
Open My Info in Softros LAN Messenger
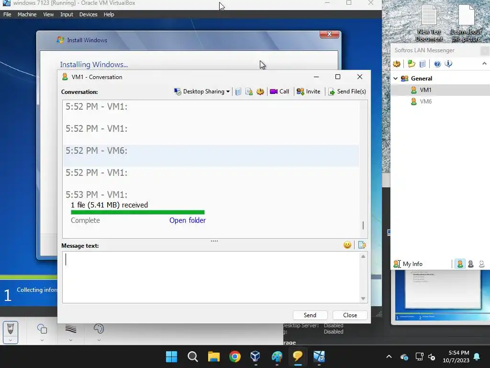pos(408,264)
